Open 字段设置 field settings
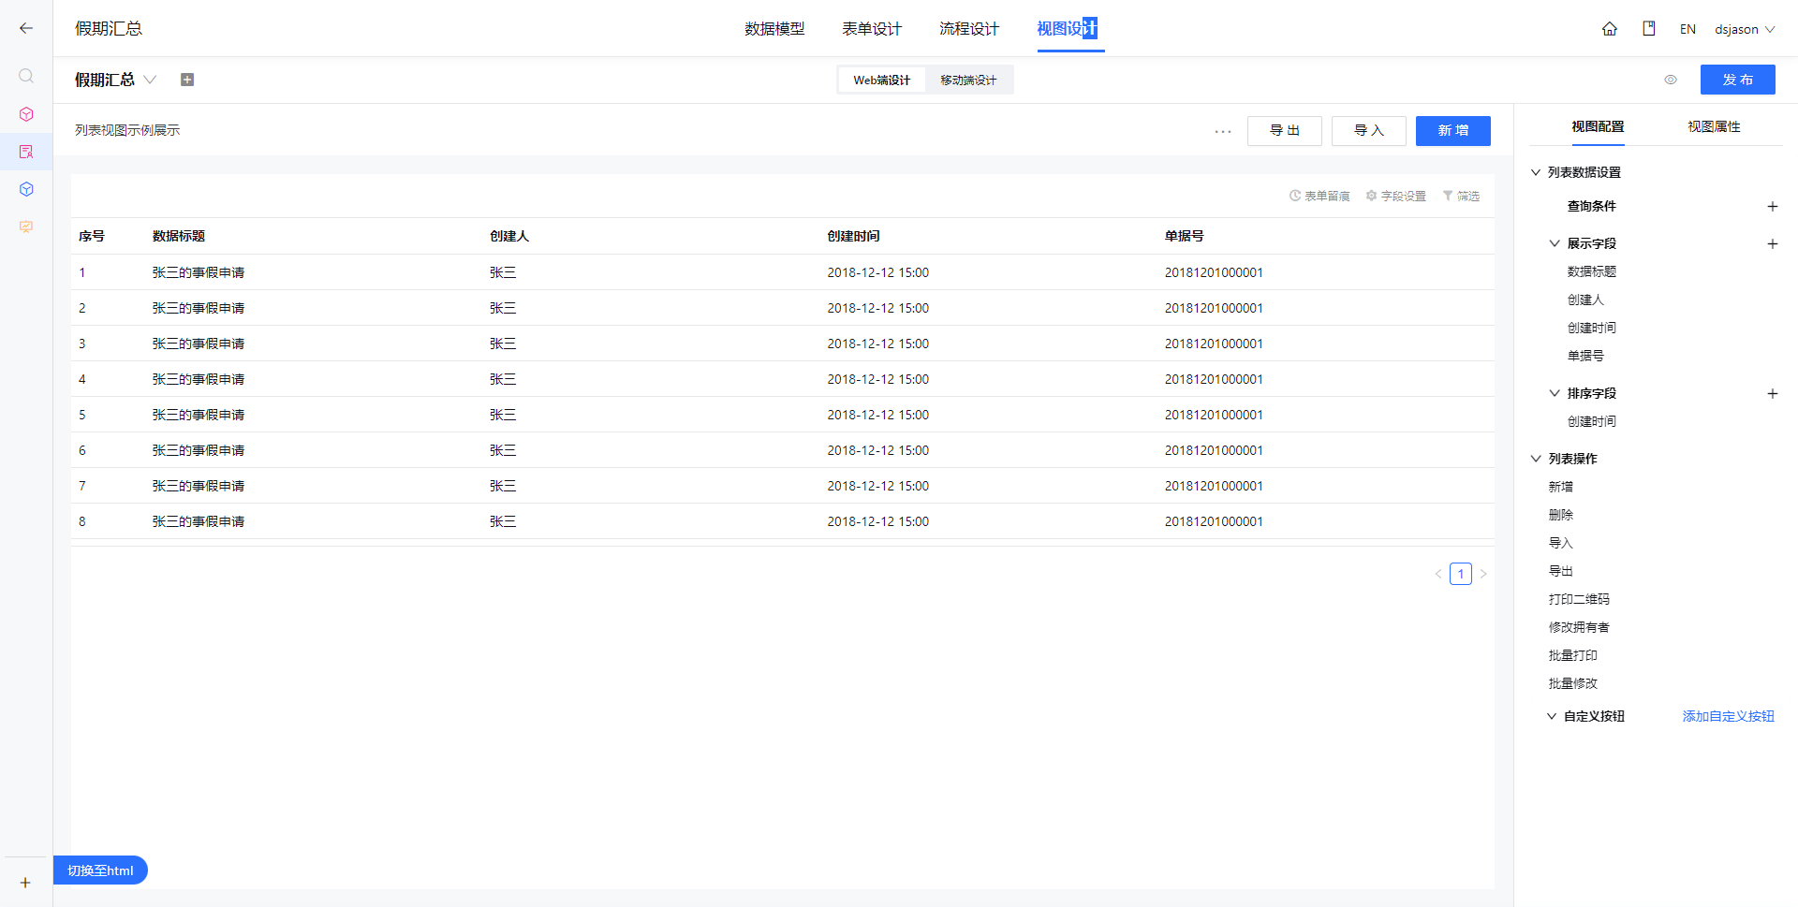 click(x=1396, y=196)
